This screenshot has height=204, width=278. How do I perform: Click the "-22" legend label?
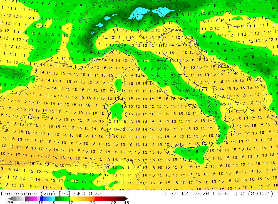(25, 203)
